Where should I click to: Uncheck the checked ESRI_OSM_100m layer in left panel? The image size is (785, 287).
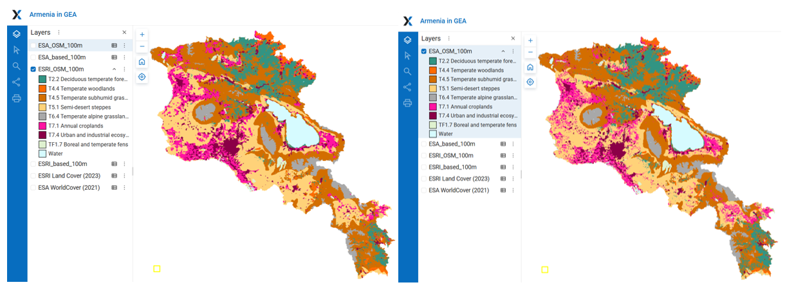33,69
